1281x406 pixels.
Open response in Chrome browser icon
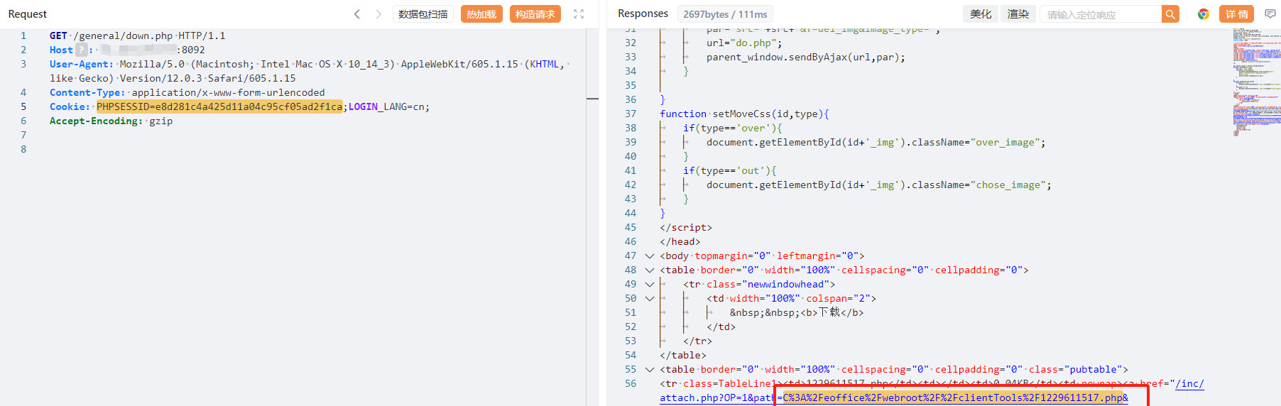pyautogui.click(x=1204, y=14)
